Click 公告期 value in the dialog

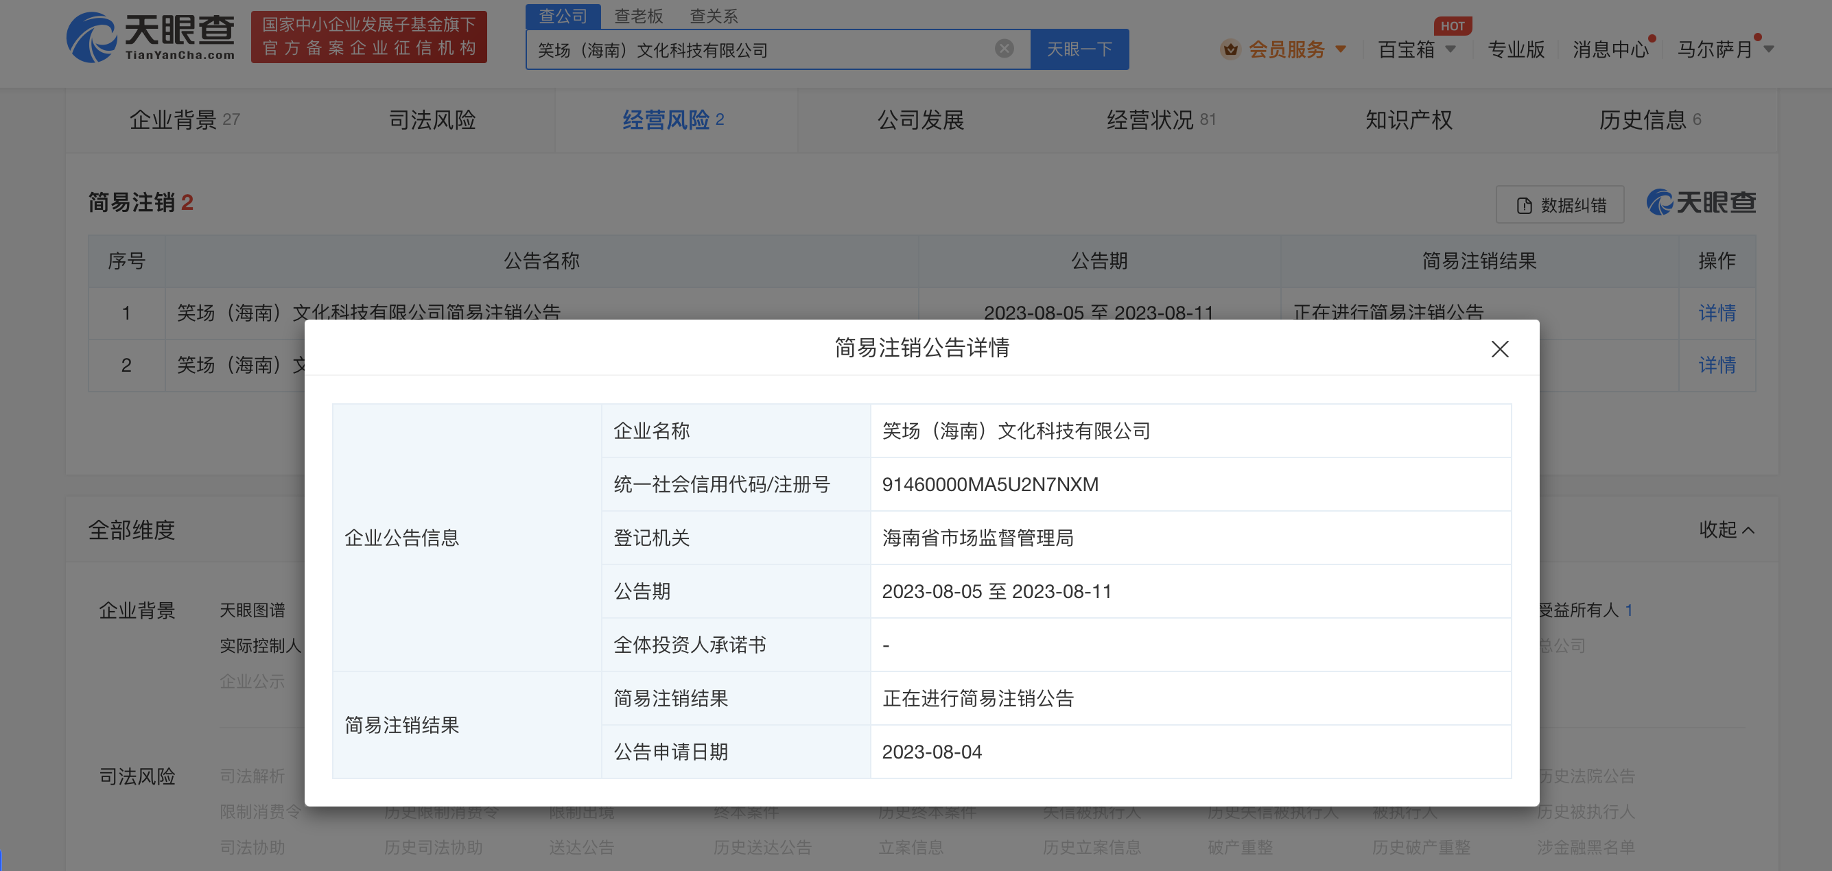996,591
